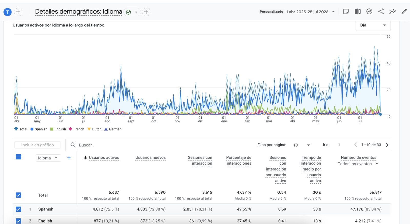Viewport: 410px width, 224px height.
Task: Toggle the Dutch legend entry
Action: (x=94, y=129)
